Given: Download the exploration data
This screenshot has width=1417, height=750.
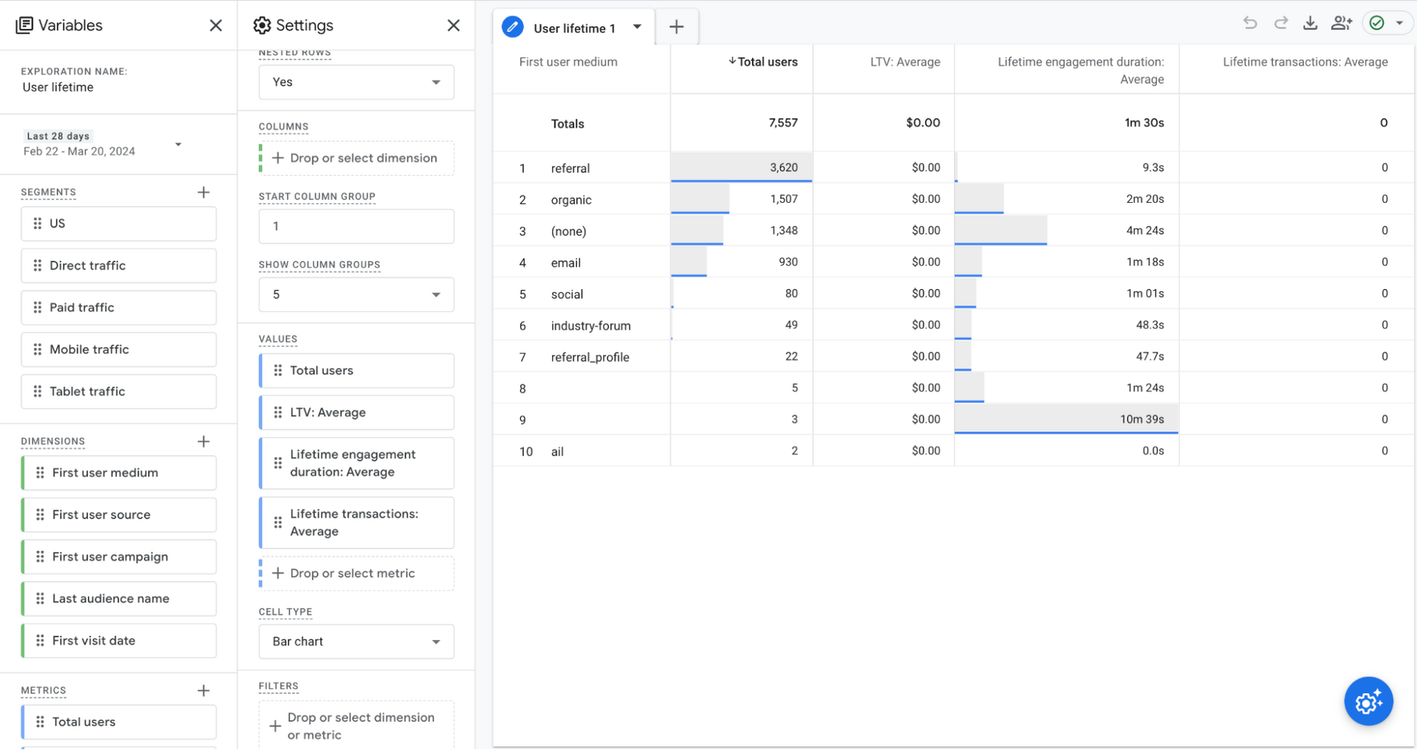Looking at the screenshot, I should 1310,23.
